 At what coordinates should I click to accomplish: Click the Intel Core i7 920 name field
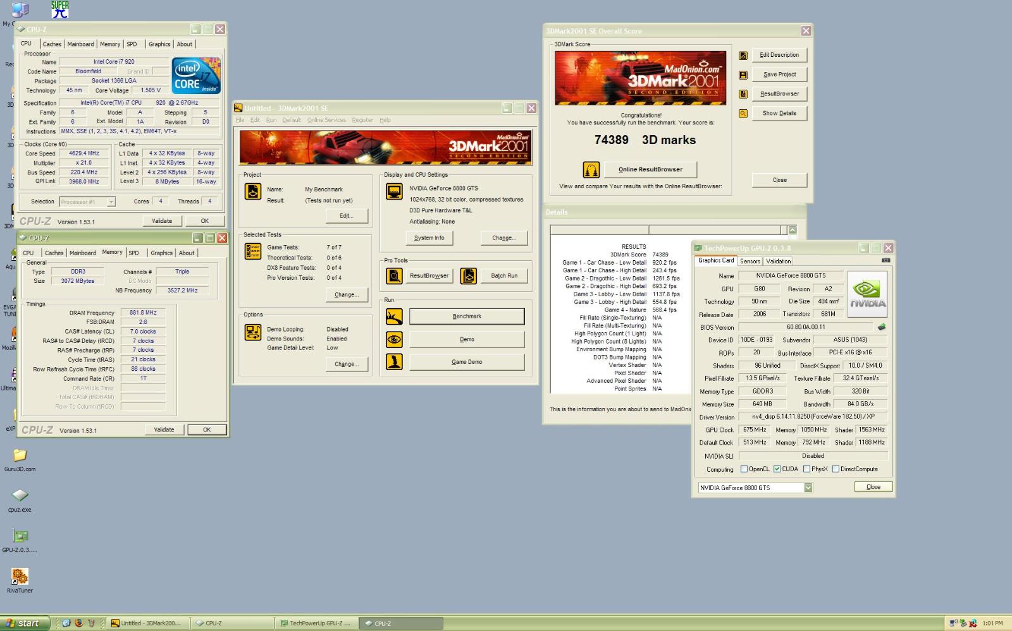114,62
